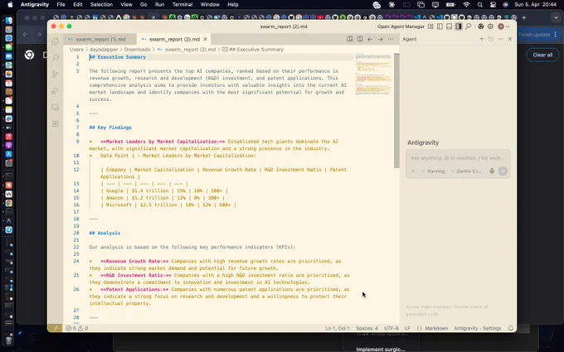Switch to swarm_report (1).md tab
This screenshot has height=352, width=564.
click(x=100, y=39)
